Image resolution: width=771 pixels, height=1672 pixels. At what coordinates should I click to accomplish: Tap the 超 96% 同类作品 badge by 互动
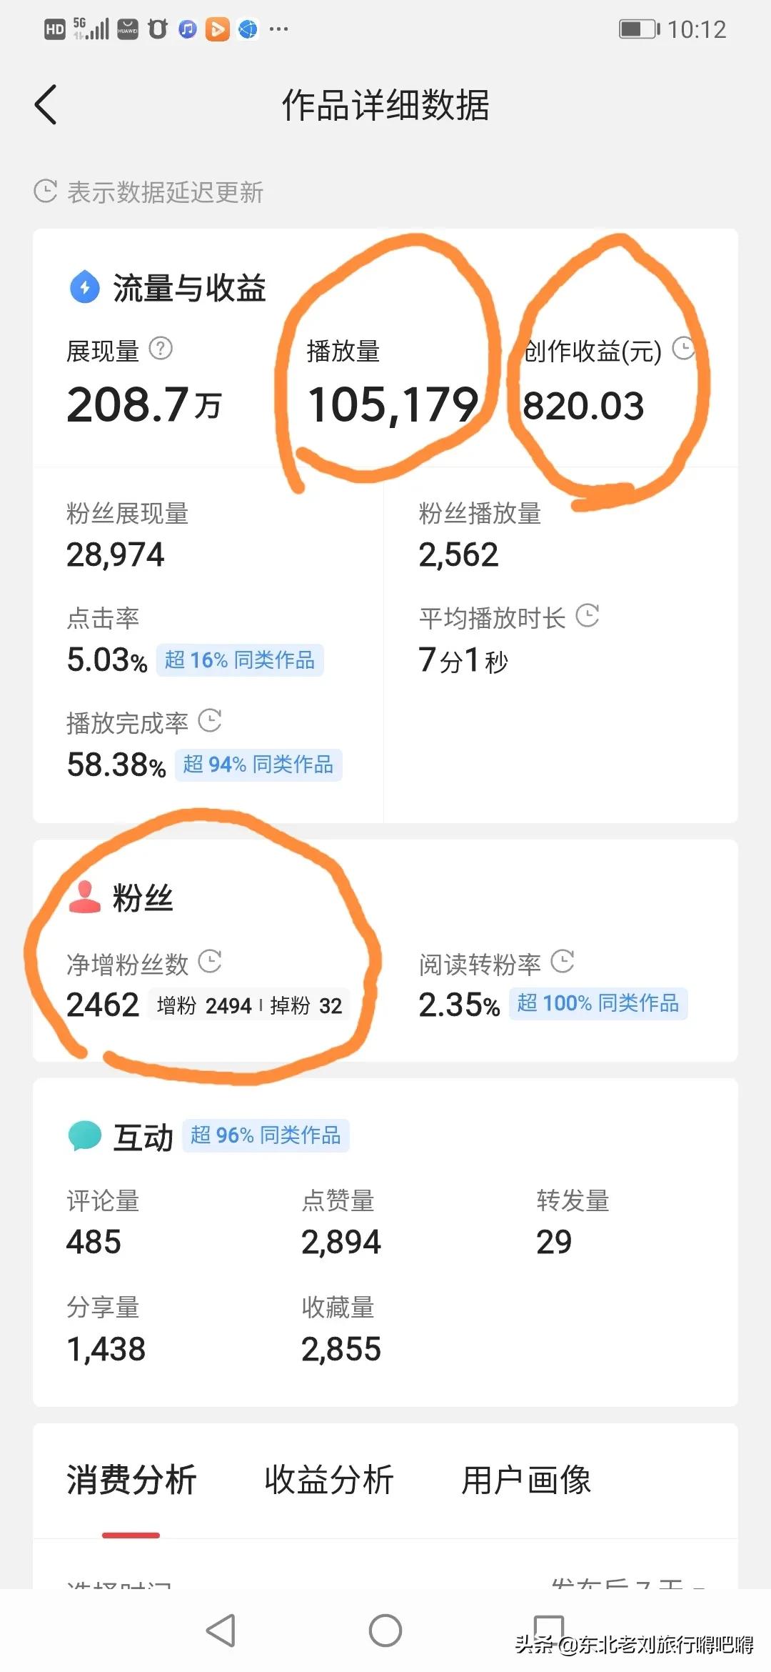click(266, 1135)
